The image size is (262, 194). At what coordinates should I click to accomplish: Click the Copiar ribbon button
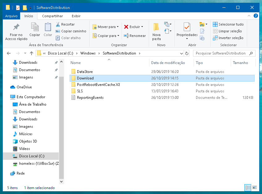click(x=35, y=30)
